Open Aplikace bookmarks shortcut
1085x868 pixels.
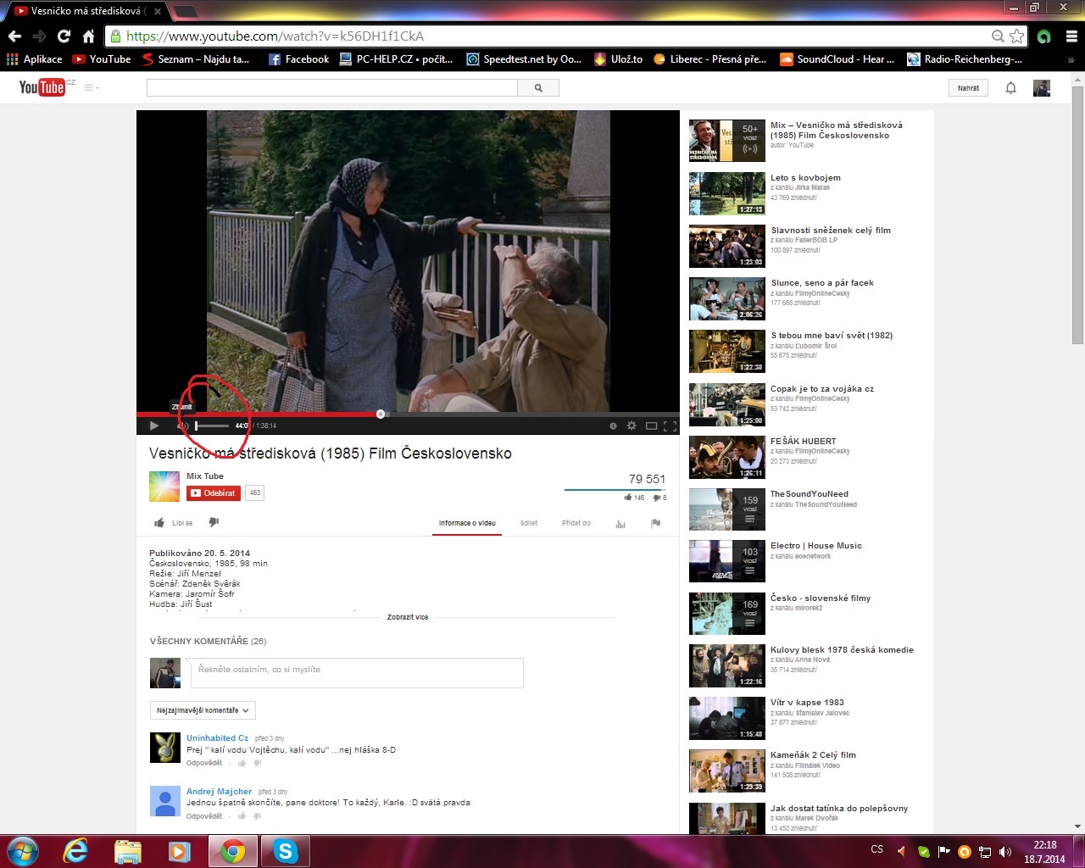[34, 59]
